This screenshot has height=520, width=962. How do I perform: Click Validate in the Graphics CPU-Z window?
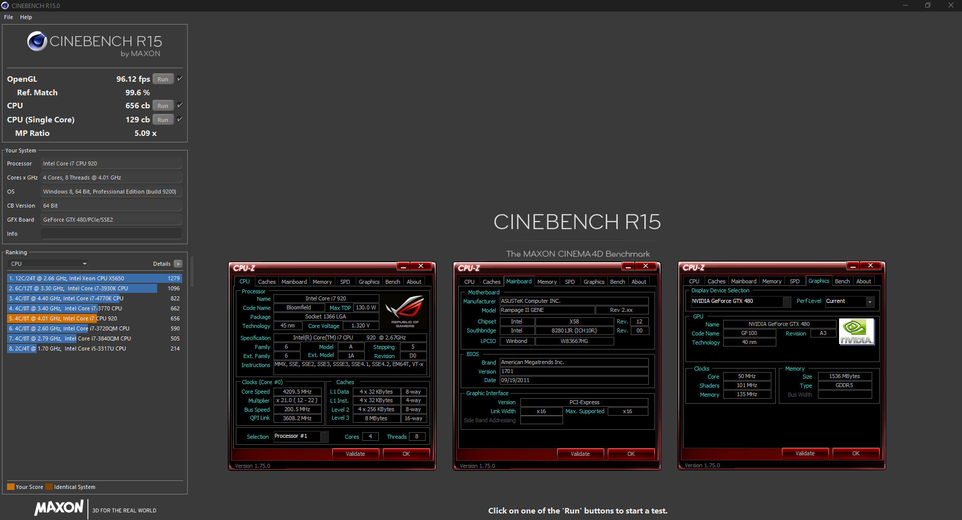click(x=805, y=453)
